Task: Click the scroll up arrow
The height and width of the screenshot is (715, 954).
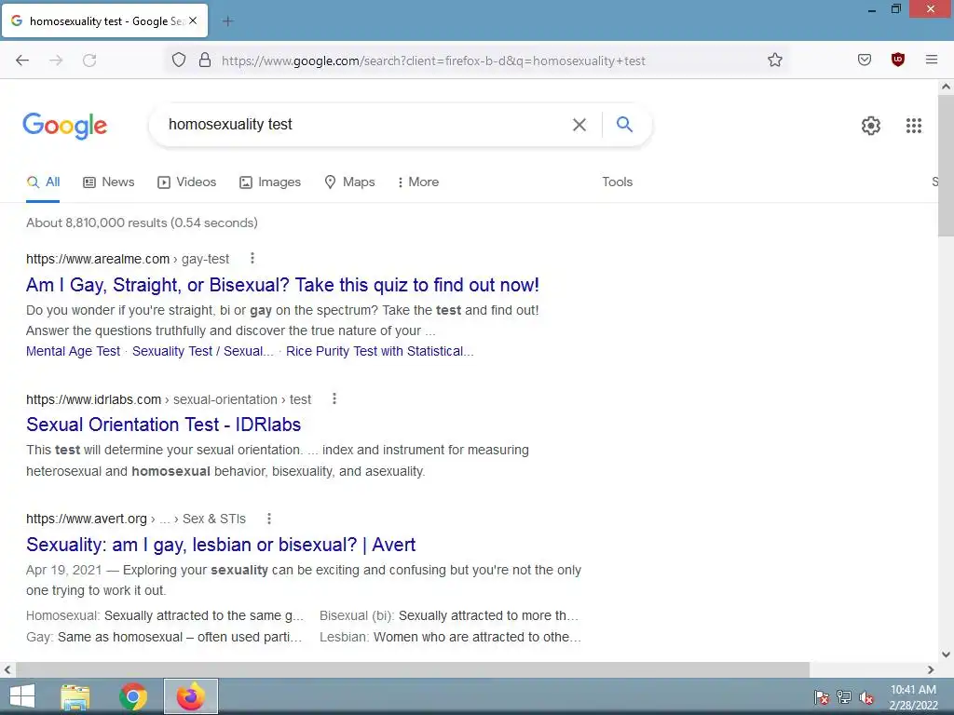Action: pos(946,87)
